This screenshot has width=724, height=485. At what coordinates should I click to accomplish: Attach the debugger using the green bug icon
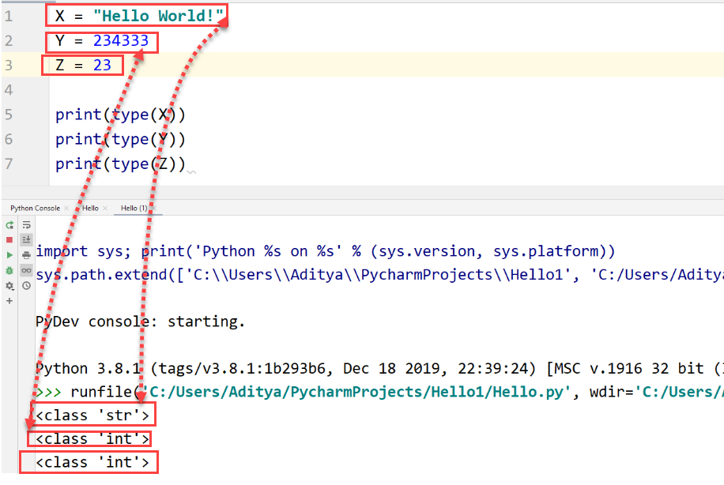[9, 270]
